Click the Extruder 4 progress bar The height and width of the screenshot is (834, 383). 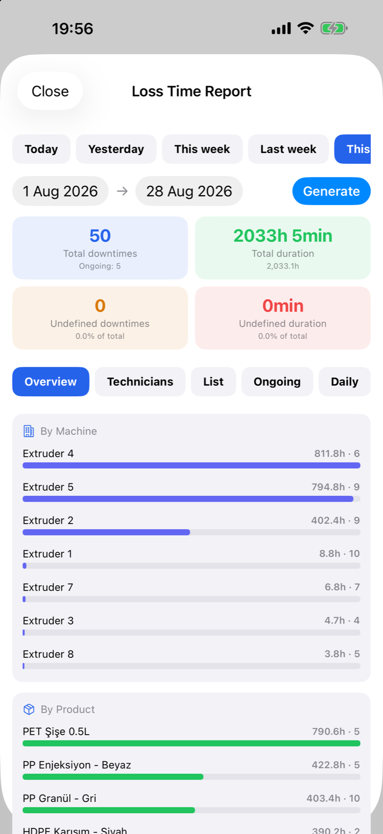pyautogui.click(x=191, y=465)
